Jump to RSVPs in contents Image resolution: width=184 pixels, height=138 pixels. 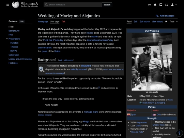point(14,51)
